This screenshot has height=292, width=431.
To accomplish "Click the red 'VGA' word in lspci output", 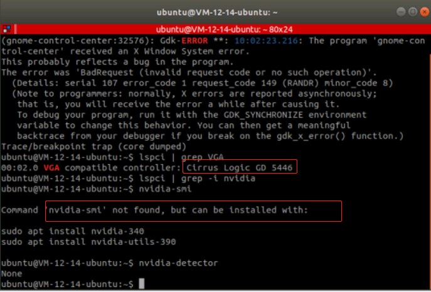I will coord(51,168).
